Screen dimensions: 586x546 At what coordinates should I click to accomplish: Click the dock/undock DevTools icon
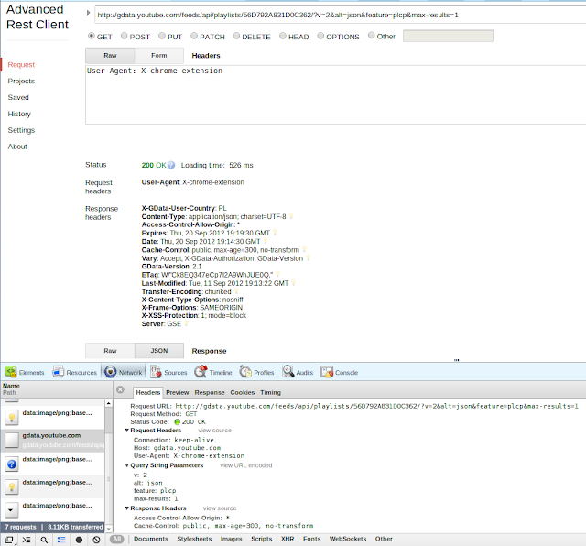click(9, 540)
